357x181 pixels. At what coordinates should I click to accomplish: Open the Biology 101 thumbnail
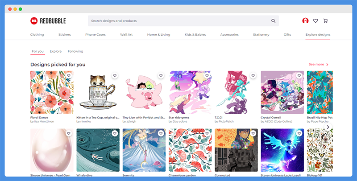320,150
